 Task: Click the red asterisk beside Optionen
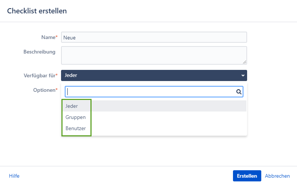[x=57, y=90]
